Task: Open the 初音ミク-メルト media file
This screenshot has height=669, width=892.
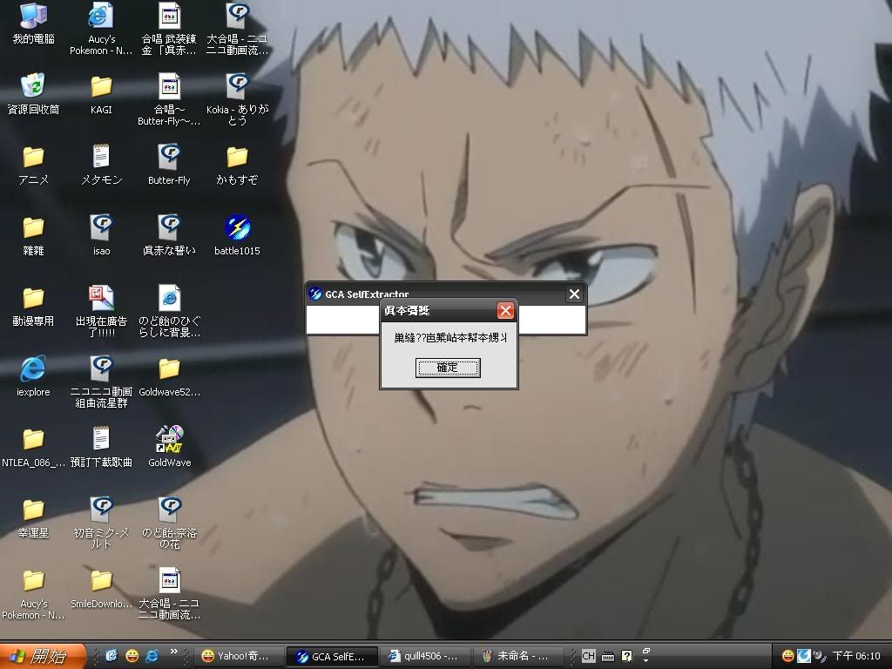Action: (101, 523)
